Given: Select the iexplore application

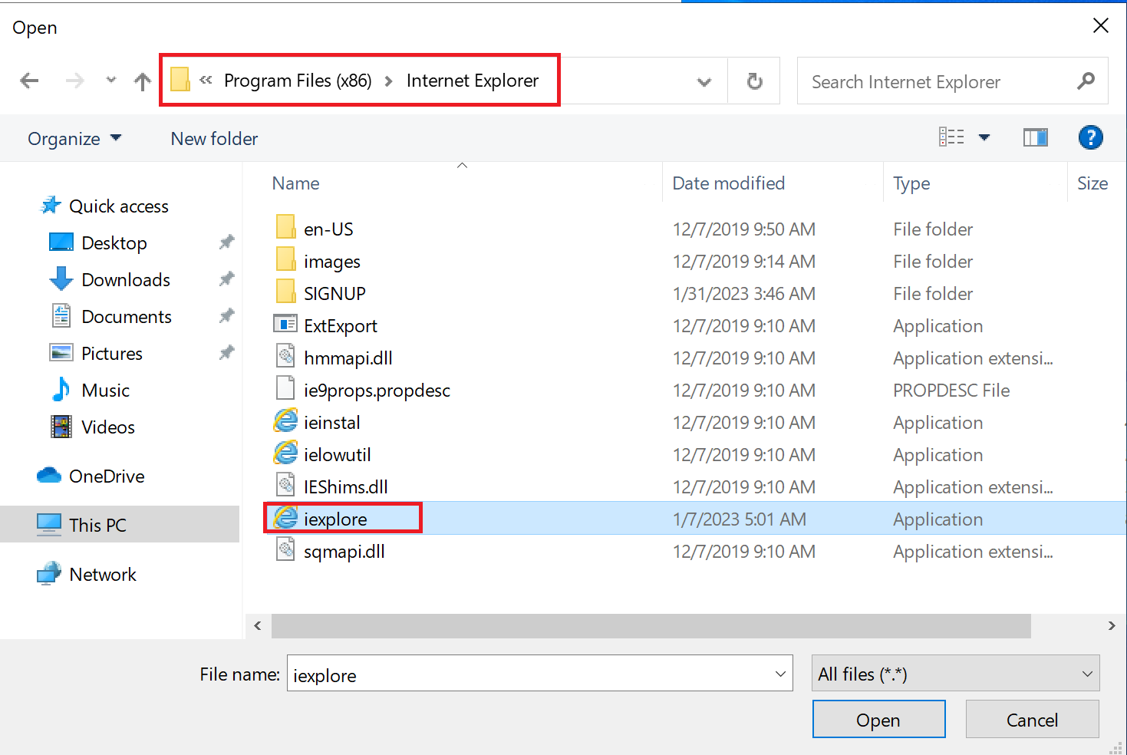Looking at the screenshot, I should point(335,519).
